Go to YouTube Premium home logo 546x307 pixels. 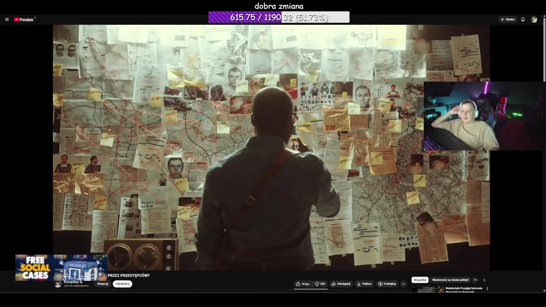tap(24, 20)
